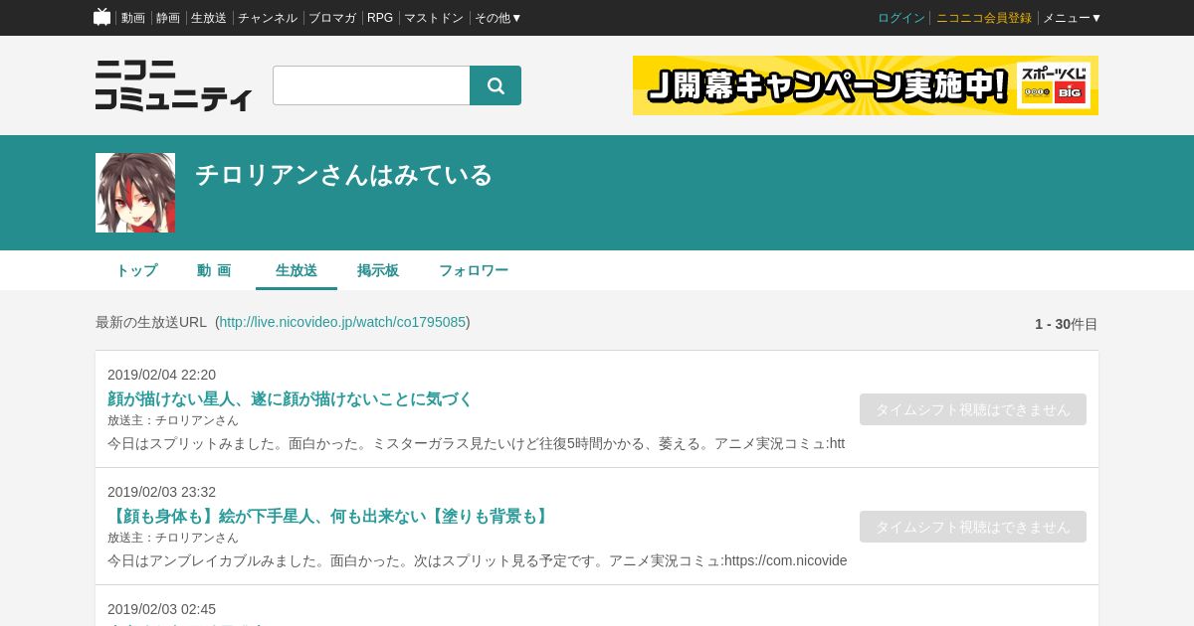Image resolution: width=1194 pixels, height=626 pixels.
Task: Open broadcast 【顔も身体も】絵が下手星人、何も出来ない
Action: click(329, 517)
